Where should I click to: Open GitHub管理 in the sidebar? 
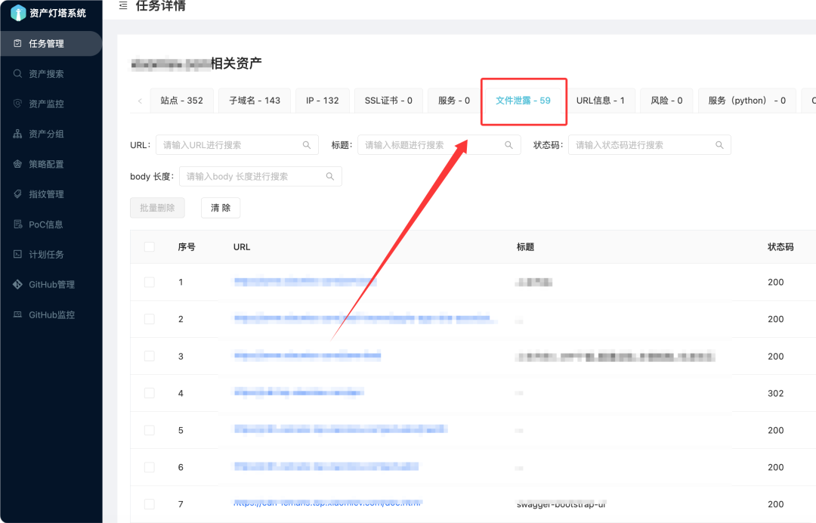[x=51, y=285]
